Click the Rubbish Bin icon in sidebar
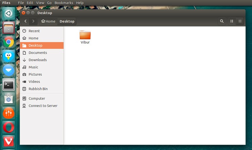The width and height of the screenshot is (252, 150). click(24, 89)
